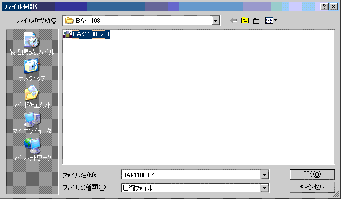Go to デスクトップ location
The height and width of the screenshot is (199, 341).
coord(32,70)
